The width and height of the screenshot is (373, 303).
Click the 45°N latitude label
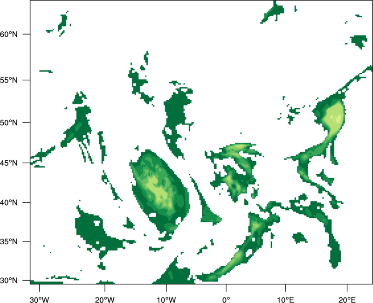[x=9, y=163]
